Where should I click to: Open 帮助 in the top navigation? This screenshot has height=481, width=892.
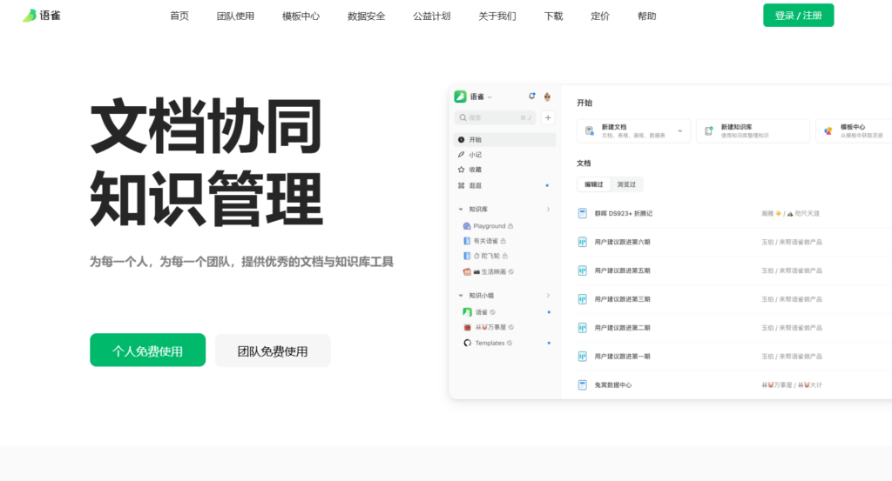coord(646,16)
